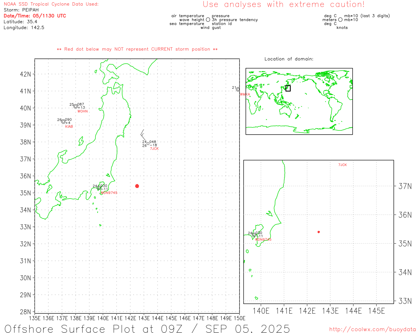Click the WDN9745 station marker on main map
Viewport: 416px width, 333px height.
pyautogui.click(x=99, y=188)
